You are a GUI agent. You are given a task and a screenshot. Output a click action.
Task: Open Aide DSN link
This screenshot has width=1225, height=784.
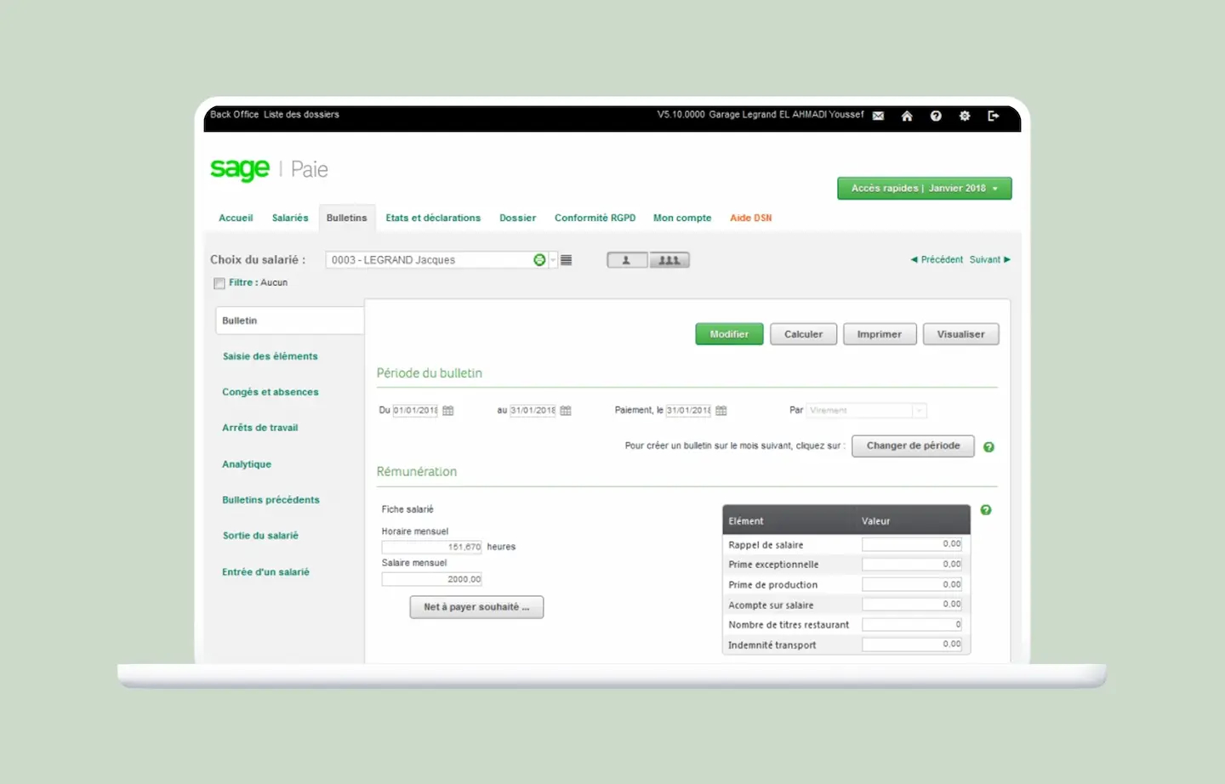[x=751, y=219]
